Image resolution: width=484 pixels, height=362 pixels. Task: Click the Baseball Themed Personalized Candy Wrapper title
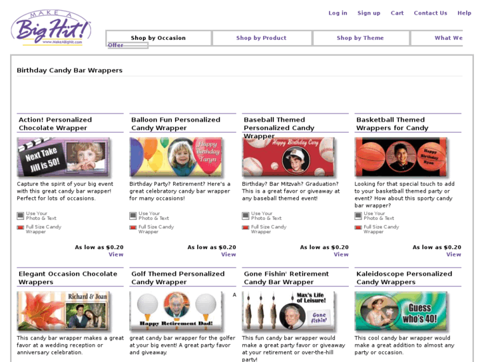[x=279, y=128]
